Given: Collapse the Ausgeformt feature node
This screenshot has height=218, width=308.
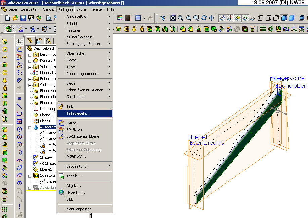Looking at the screenshot, I should pos(30,128).
